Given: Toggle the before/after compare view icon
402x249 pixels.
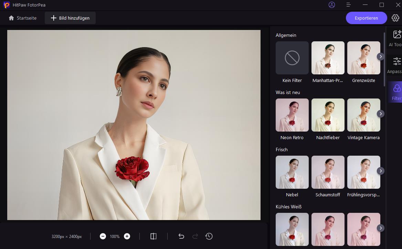Looking at the screenshot, I should (153, 236).
